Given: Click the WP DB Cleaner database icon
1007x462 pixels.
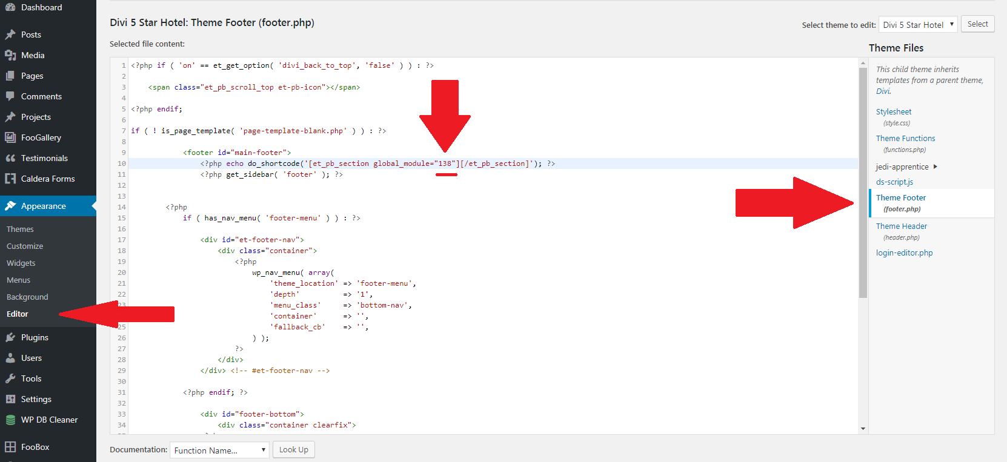Looking at the screenshot, I should (10, 420).
